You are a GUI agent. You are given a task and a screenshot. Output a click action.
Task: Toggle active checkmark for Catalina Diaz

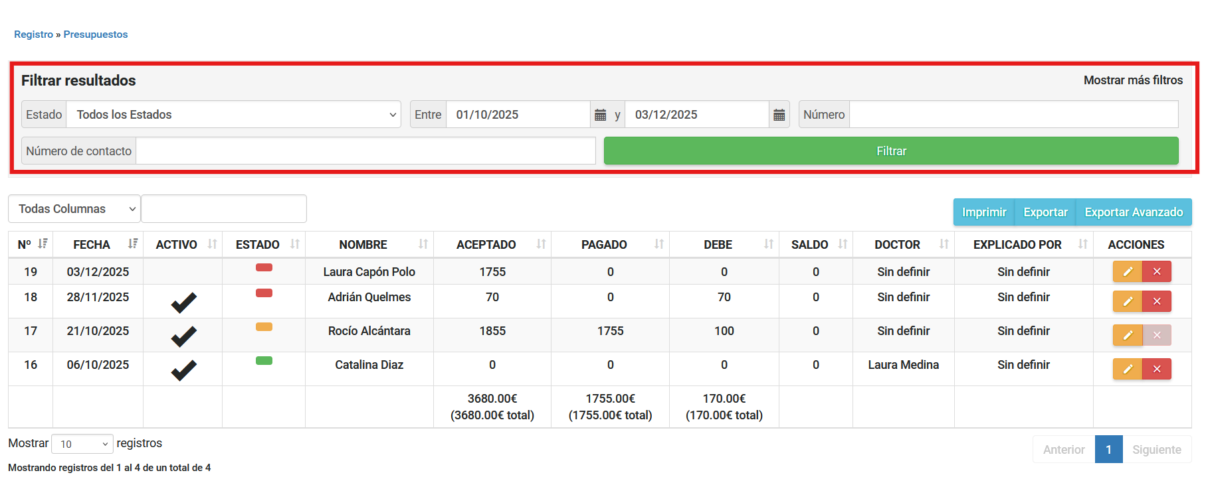(x=183, y=370)
